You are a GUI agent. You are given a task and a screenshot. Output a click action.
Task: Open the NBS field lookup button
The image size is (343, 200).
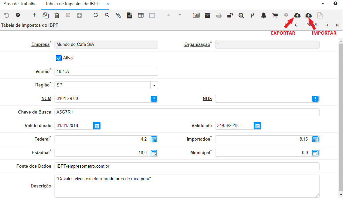click(315, 99)
